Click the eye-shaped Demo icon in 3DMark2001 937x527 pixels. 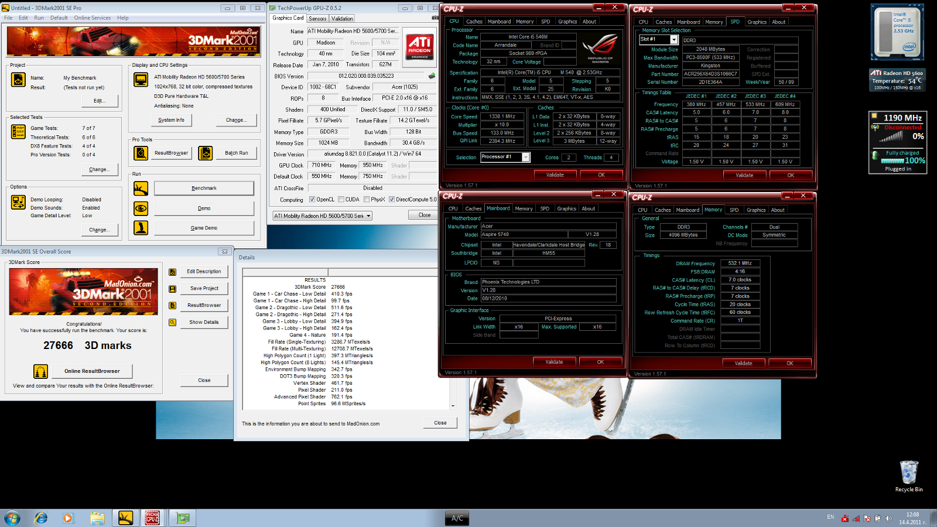(141, 208)
